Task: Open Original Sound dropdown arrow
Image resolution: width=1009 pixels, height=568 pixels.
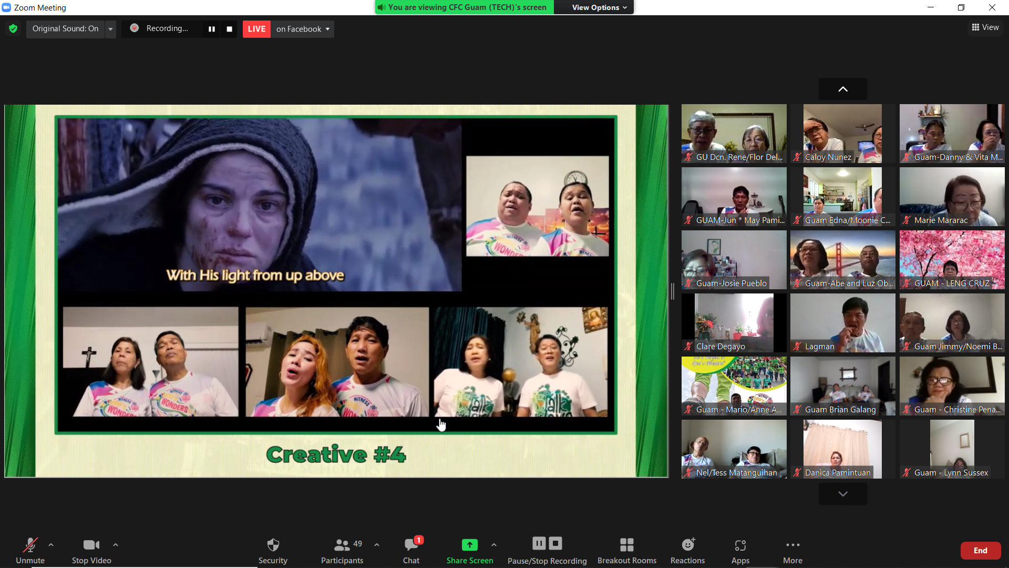Action: (x=110, y=29)
